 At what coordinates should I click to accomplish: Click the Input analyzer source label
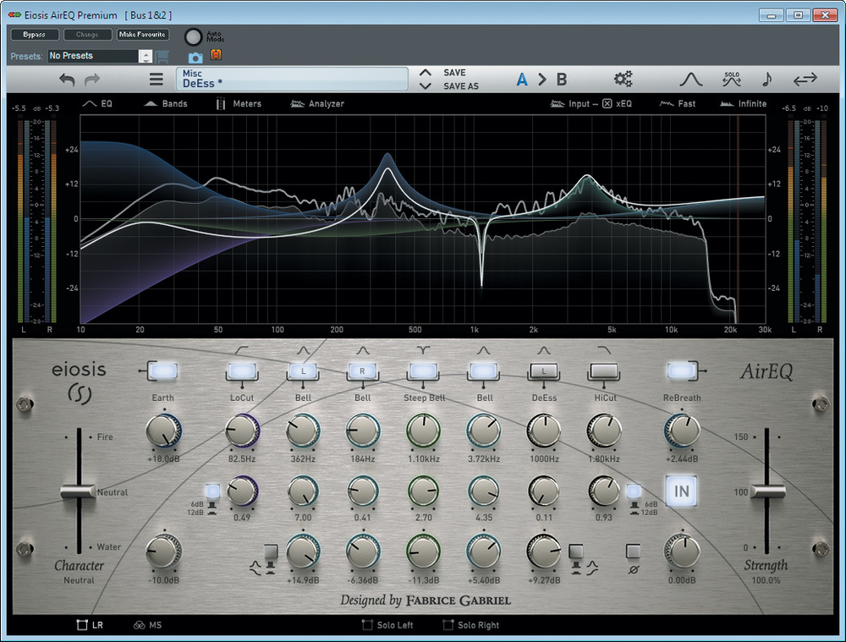coord(579,103)
